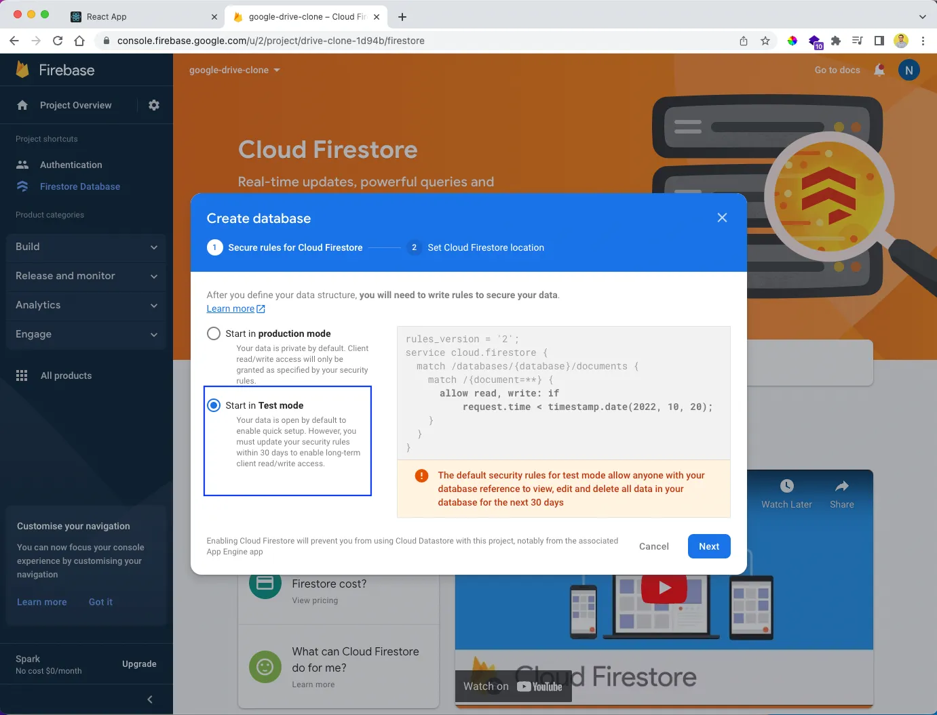Bookmark this page with star icon
937x715 pixels.
[x=765, y=41]
